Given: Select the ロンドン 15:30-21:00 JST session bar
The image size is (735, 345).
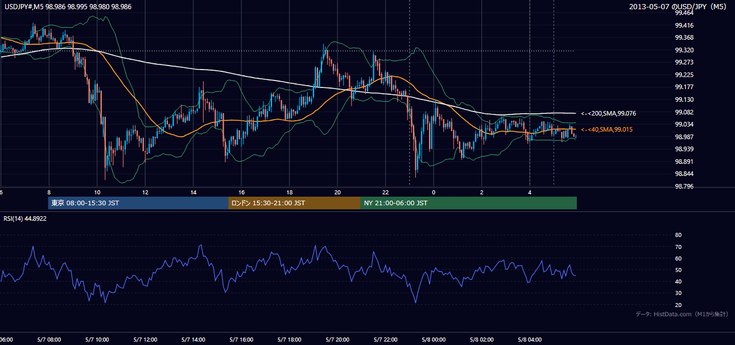Looking at the screenshot, I should pyautogui.click(x=294, y=203).
